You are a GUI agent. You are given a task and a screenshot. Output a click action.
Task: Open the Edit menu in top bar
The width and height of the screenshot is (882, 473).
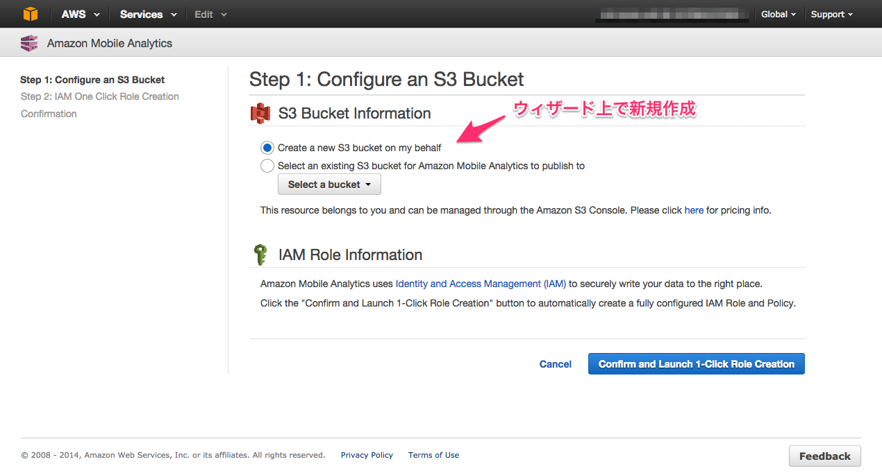(x=210, y=14)
